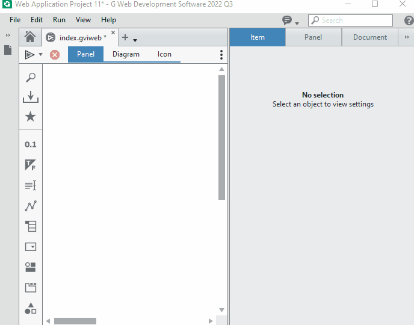This screenshot has width=414, height=325.
Task: Switch to the Panel view tab
Action: tap(85, 54)
